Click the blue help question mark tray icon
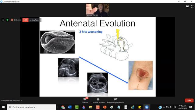Screen dimensions: 195x110 160,107
